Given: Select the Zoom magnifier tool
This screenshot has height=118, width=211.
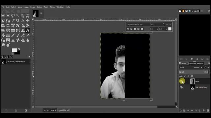Looking at the screenshot, I should tap(18, 21).
